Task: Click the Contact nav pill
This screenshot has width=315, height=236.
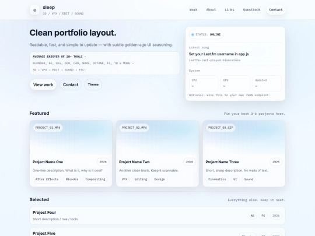Action: click(276, 10)
